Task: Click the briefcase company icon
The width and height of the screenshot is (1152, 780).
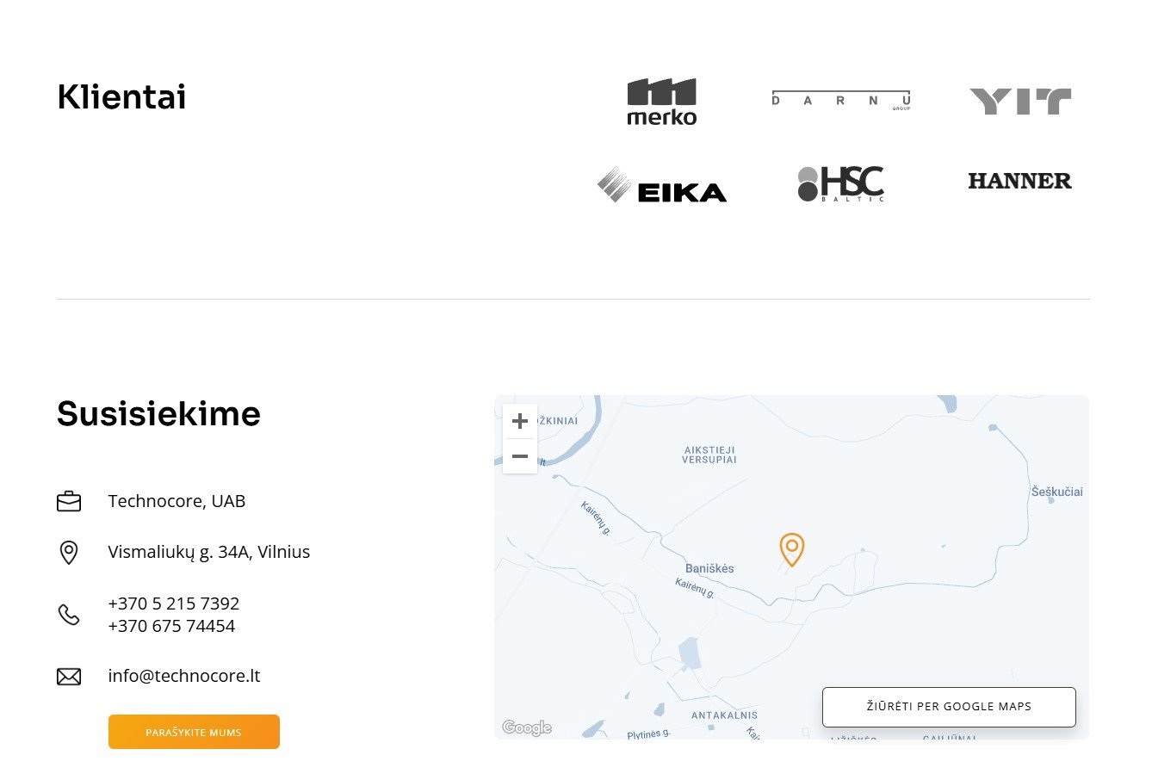Action: point(69,501)
